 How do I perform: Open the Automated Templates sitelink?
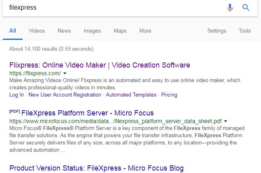pos(131,95)
